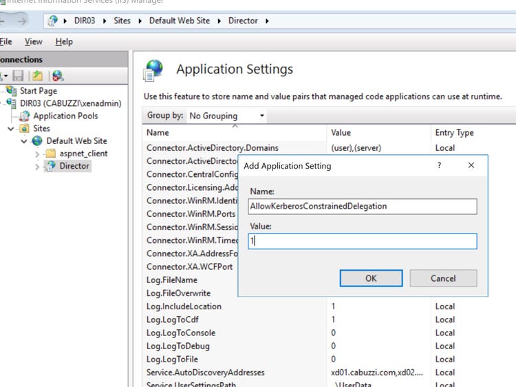516x387 pixels.
Task: Click the Application Settings feature icon
Action: 153,70
